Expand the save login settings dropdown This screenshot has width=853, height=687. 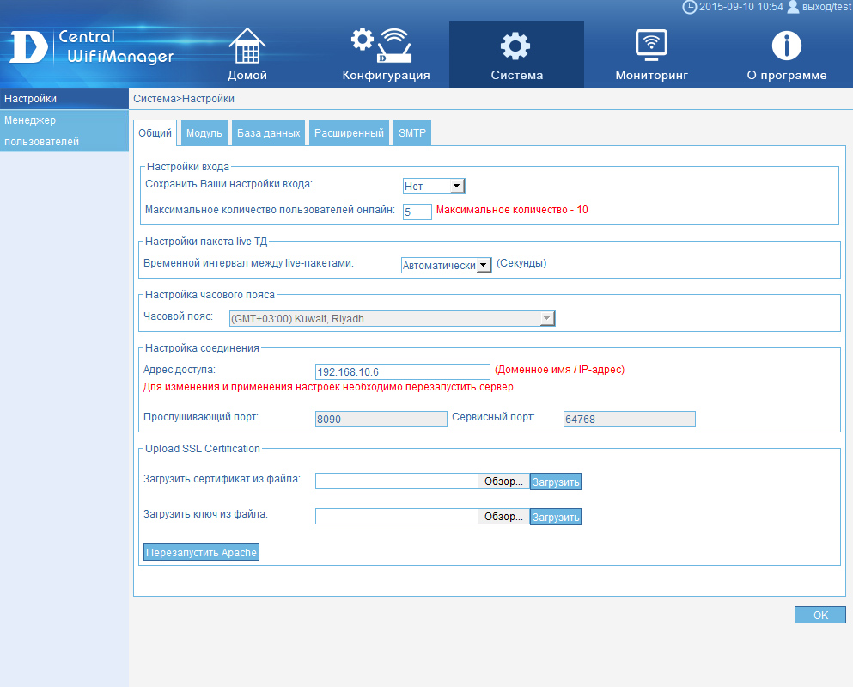coord(456,187)
